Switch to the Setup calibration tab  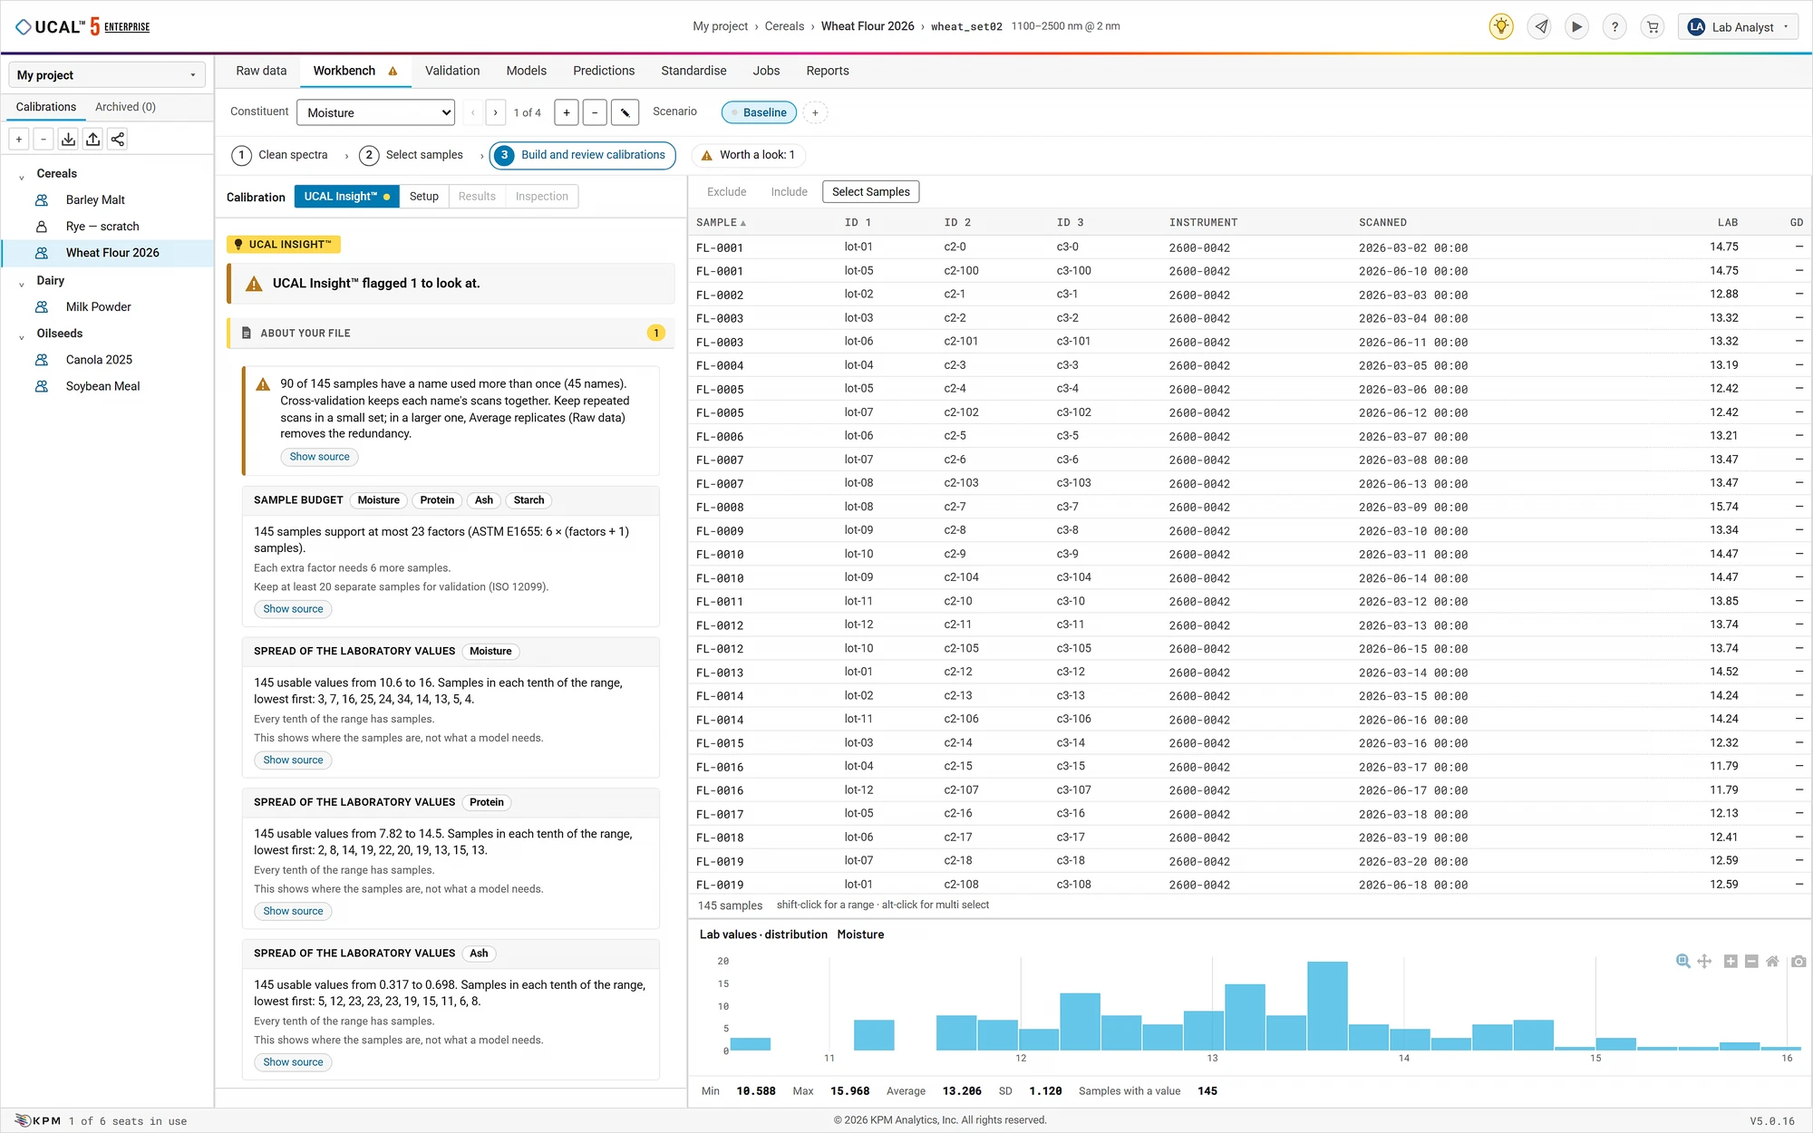pos(423,197)
